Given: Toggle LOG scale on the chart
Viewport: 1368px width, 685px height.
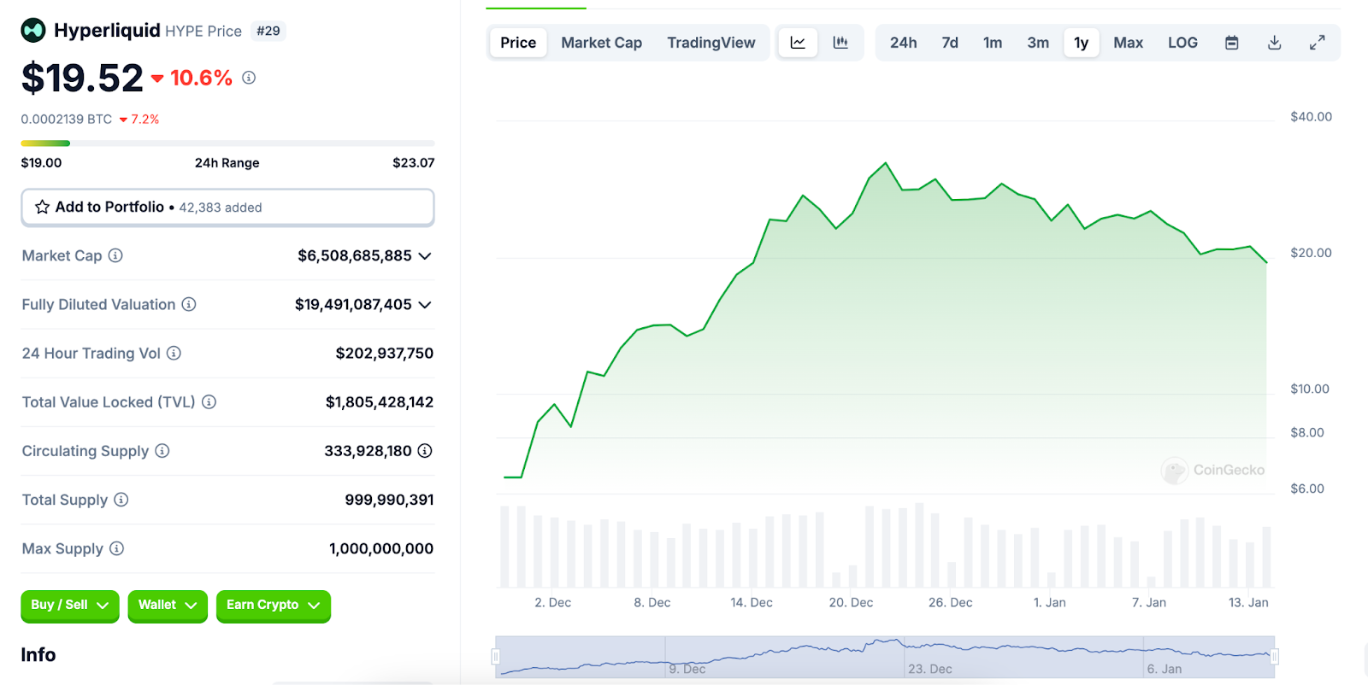Looking at the screenshot, I should point(1183,43).
